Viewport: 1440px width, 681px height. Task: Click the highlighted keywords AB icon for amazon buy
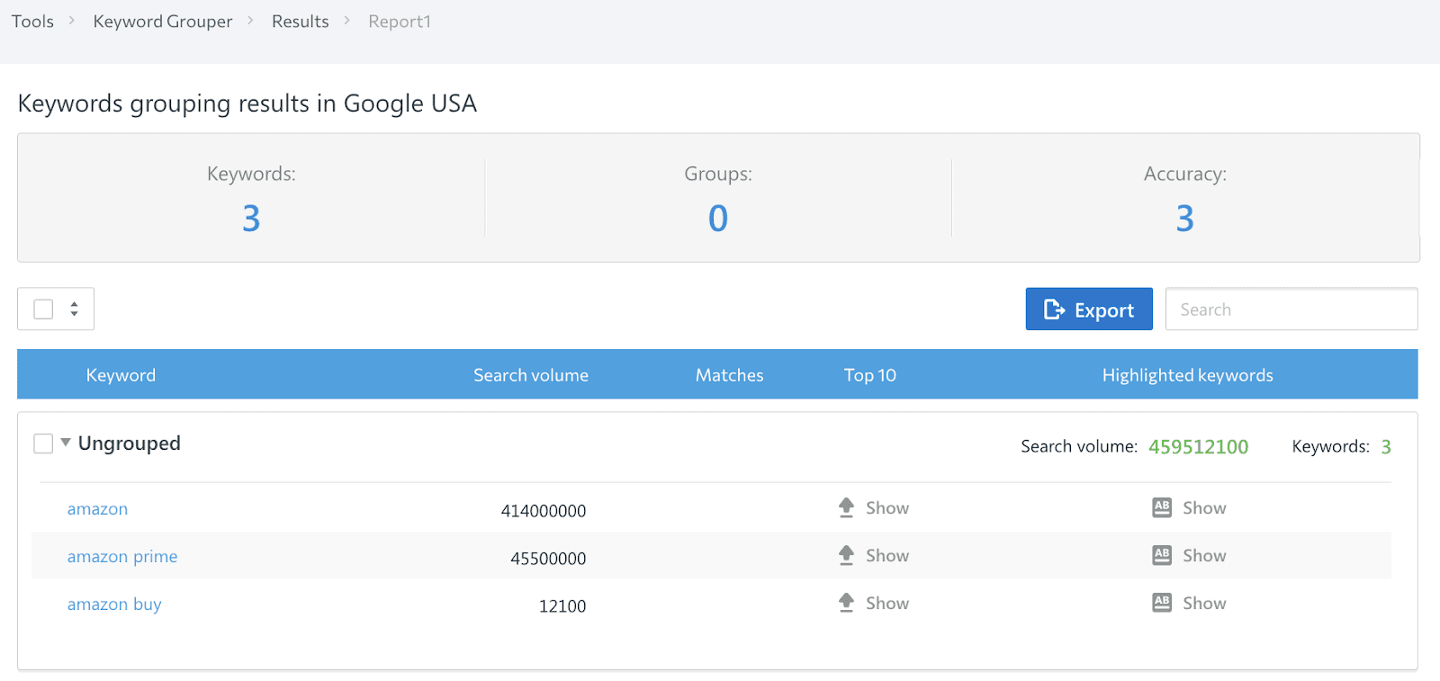click(1162, 603)
